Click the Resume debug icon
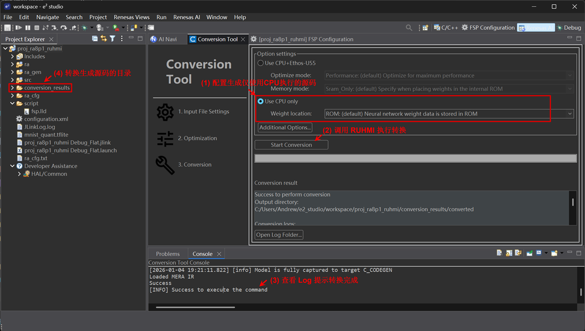This screenshot has height=331, width=585. (19, 28)
